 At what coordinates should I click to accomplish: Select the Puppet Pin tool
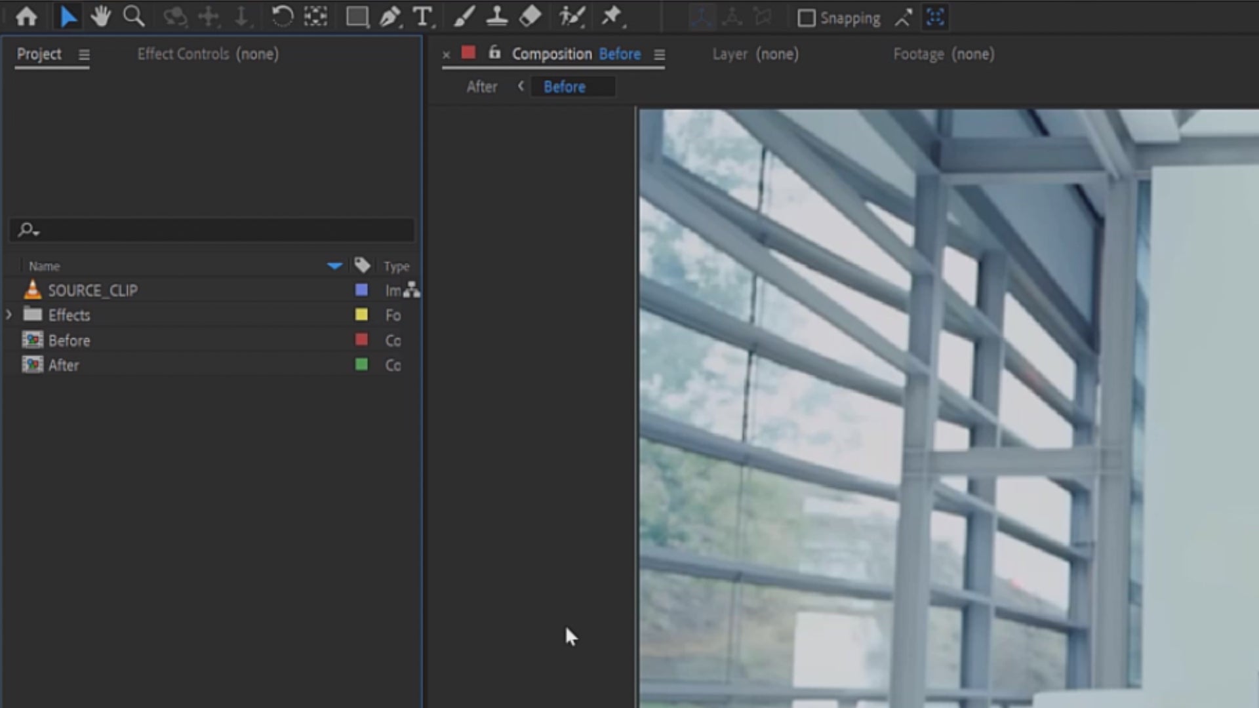tap(611, 16)
